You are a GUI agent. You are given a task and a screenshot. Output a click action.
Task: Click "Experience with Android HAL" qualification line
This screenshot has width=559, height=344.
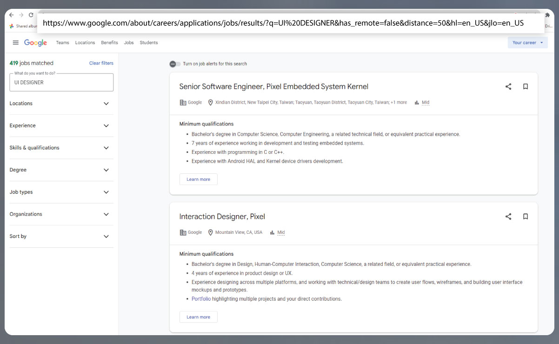click(267, 161)
